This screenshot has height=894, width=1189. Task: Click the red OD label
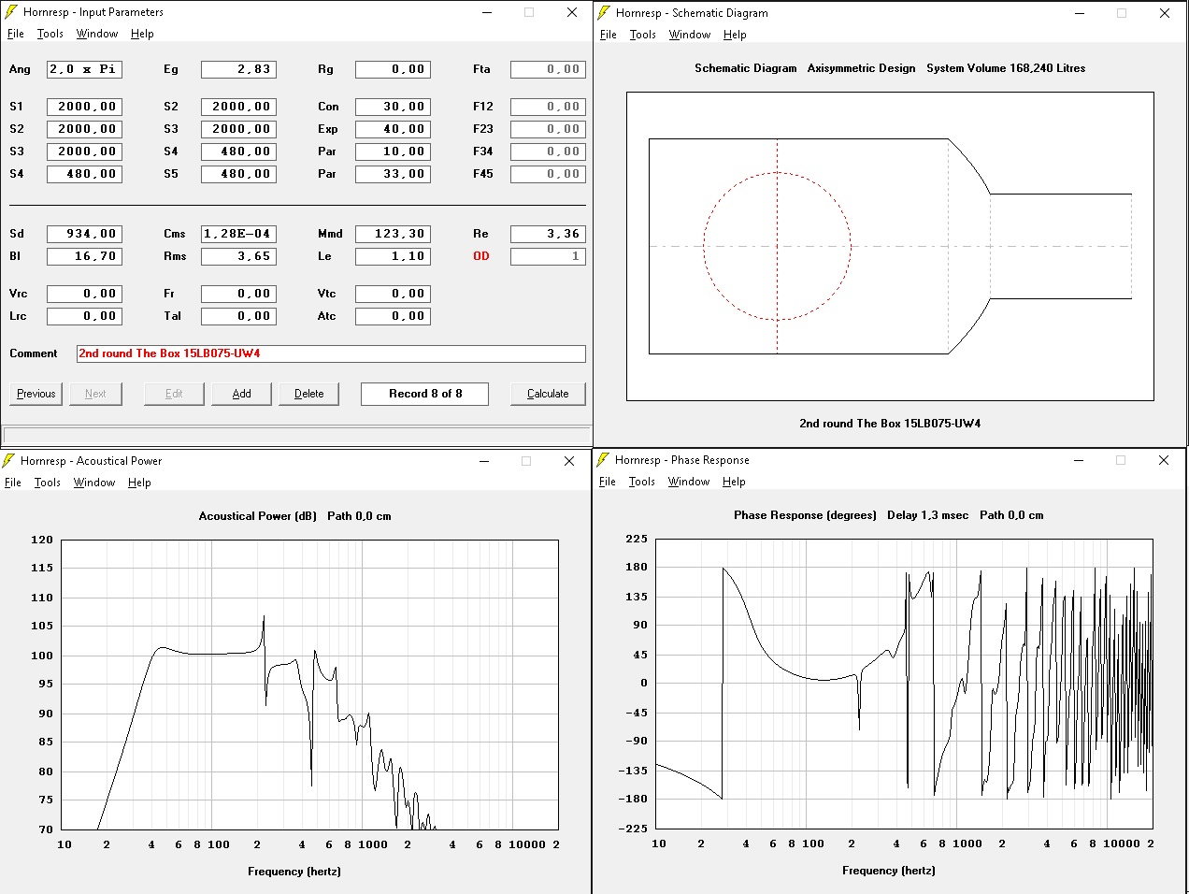tap(481, 256)
